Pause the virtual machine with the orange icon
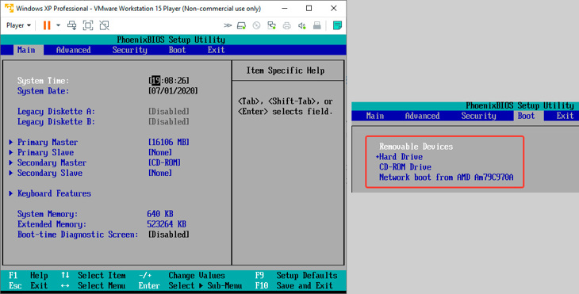The width and height of the screenshot is (579, 294). (x=47, y=25)
